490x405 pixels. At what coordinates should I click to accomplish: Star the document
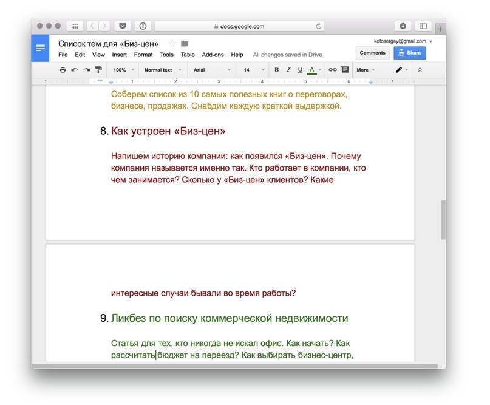(172, 44)
